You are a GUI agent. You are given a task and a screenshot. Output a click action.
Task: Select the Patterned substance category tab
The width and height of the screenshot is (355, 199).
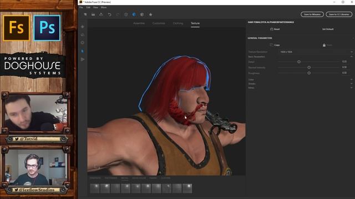pos(111,178)
